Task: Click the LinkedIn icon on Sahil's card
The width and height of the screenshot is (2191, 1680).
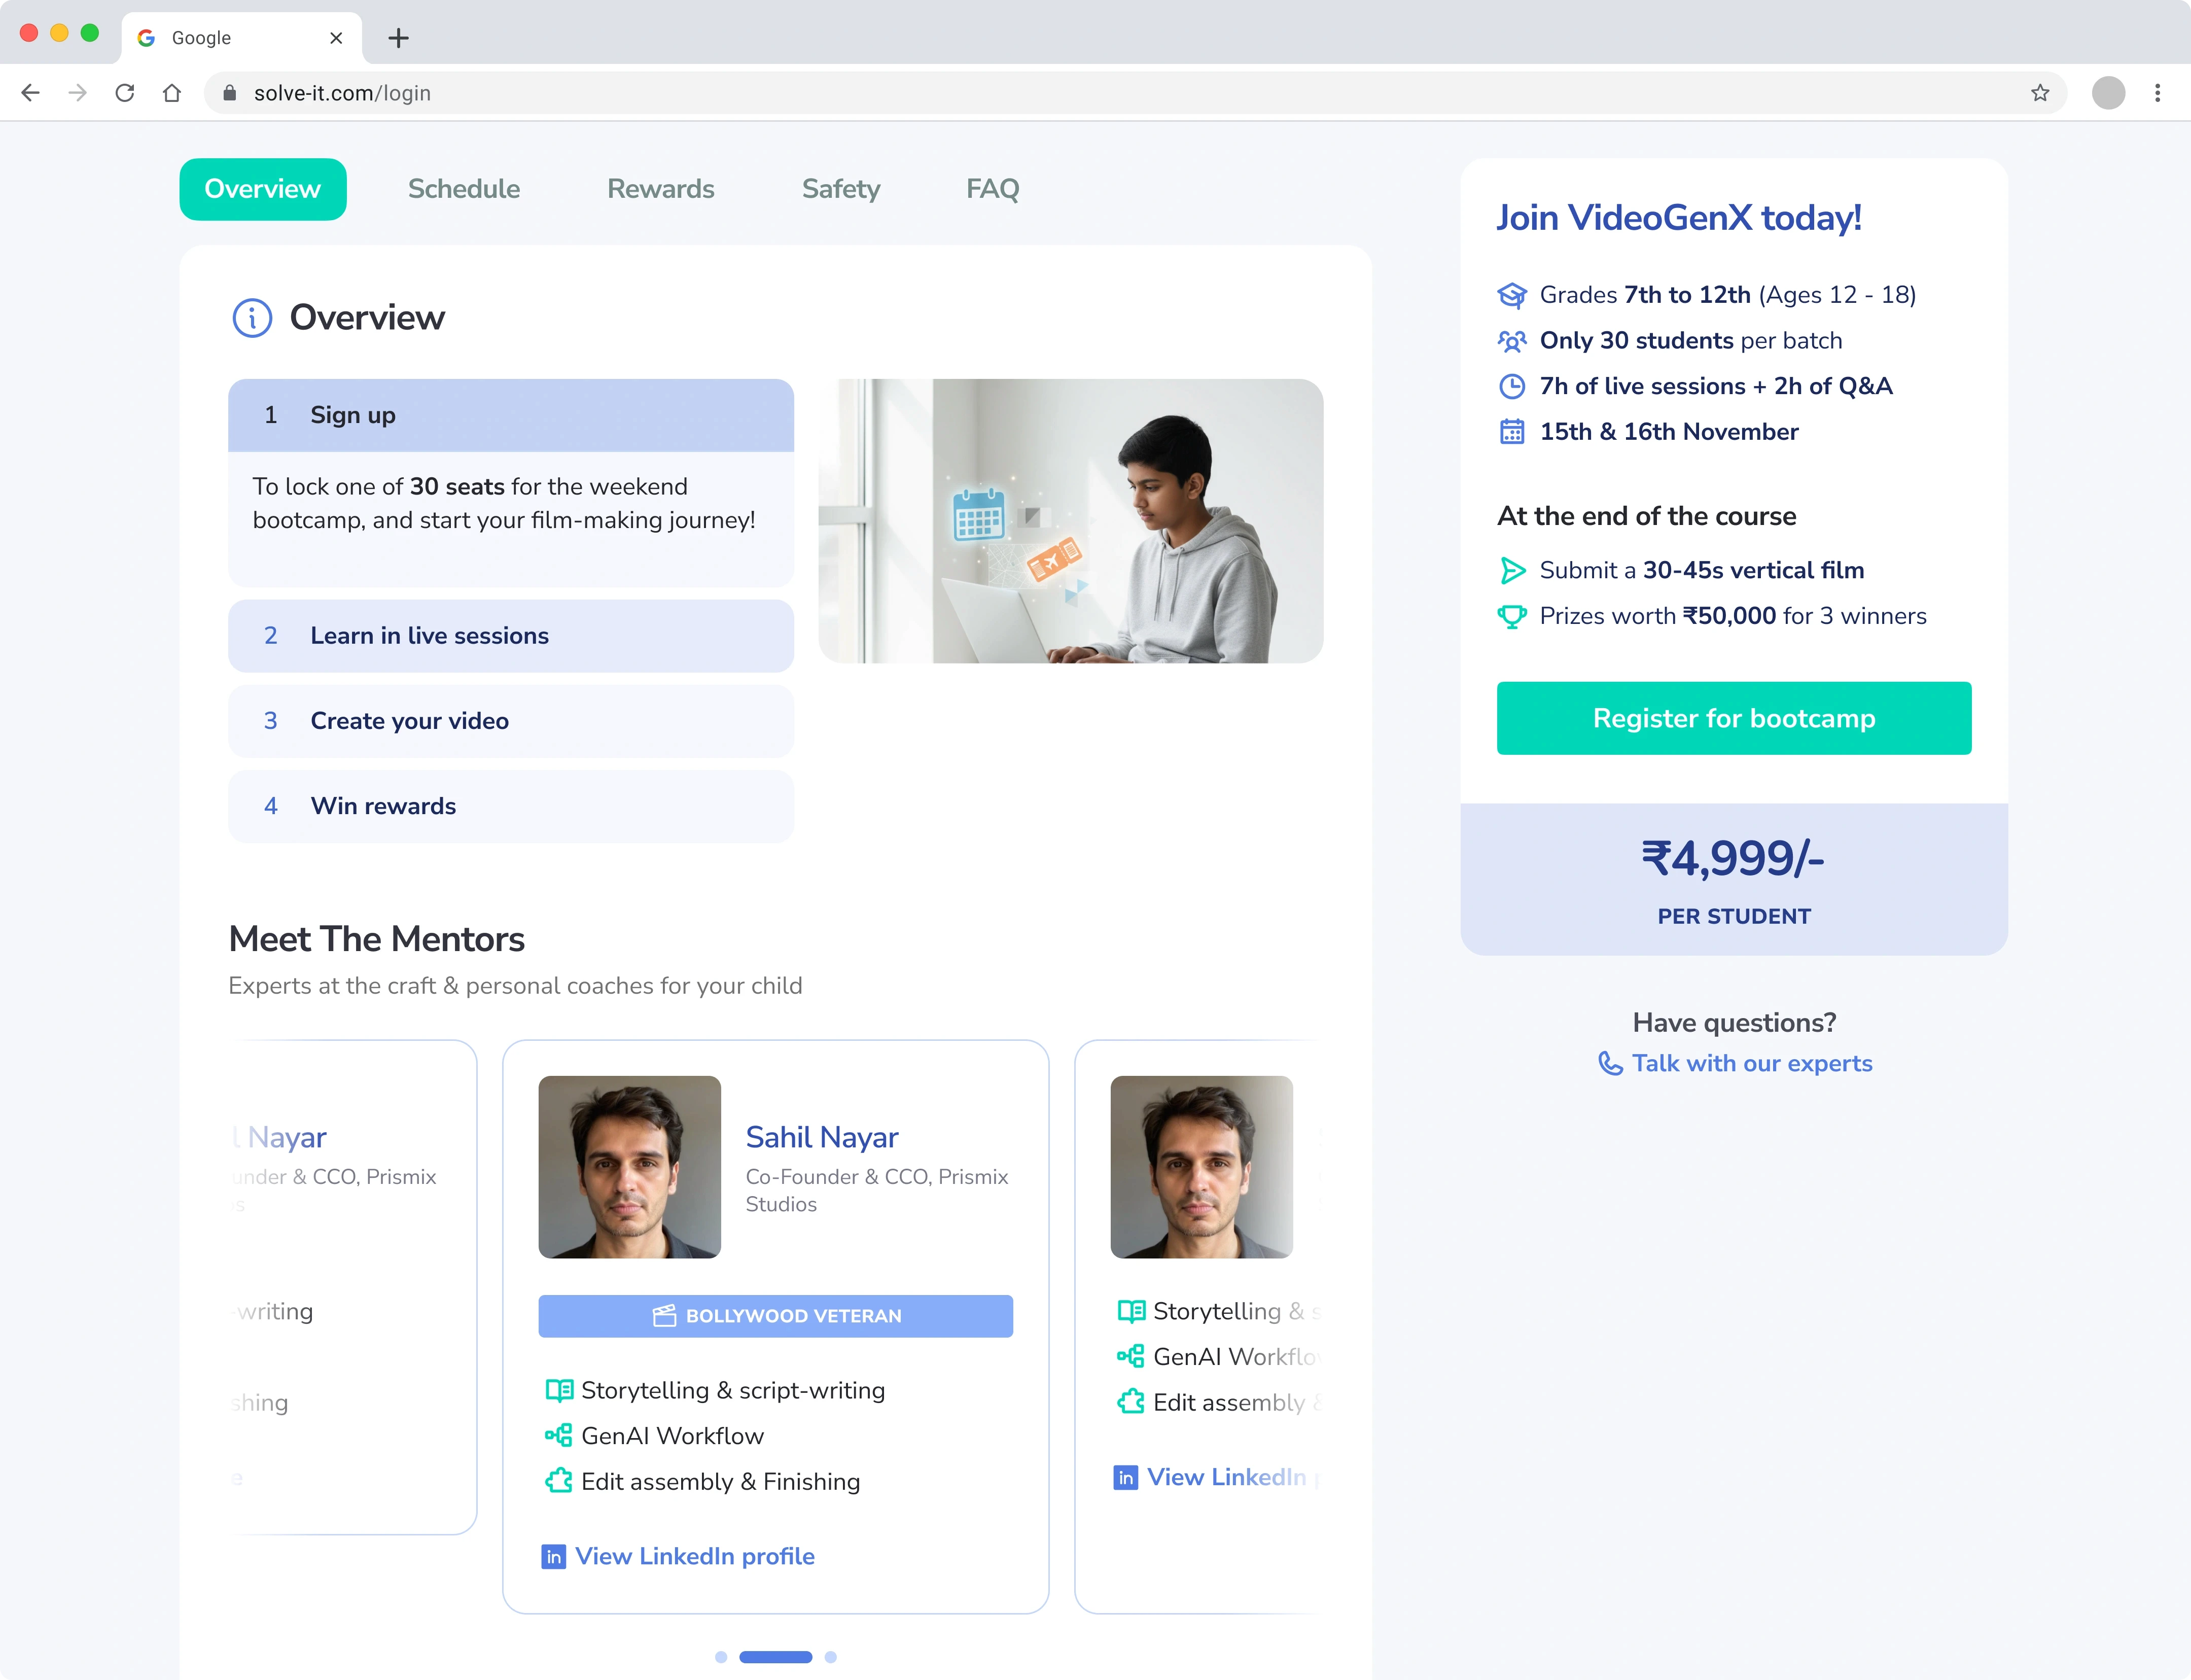Action: pos(553,1557)
